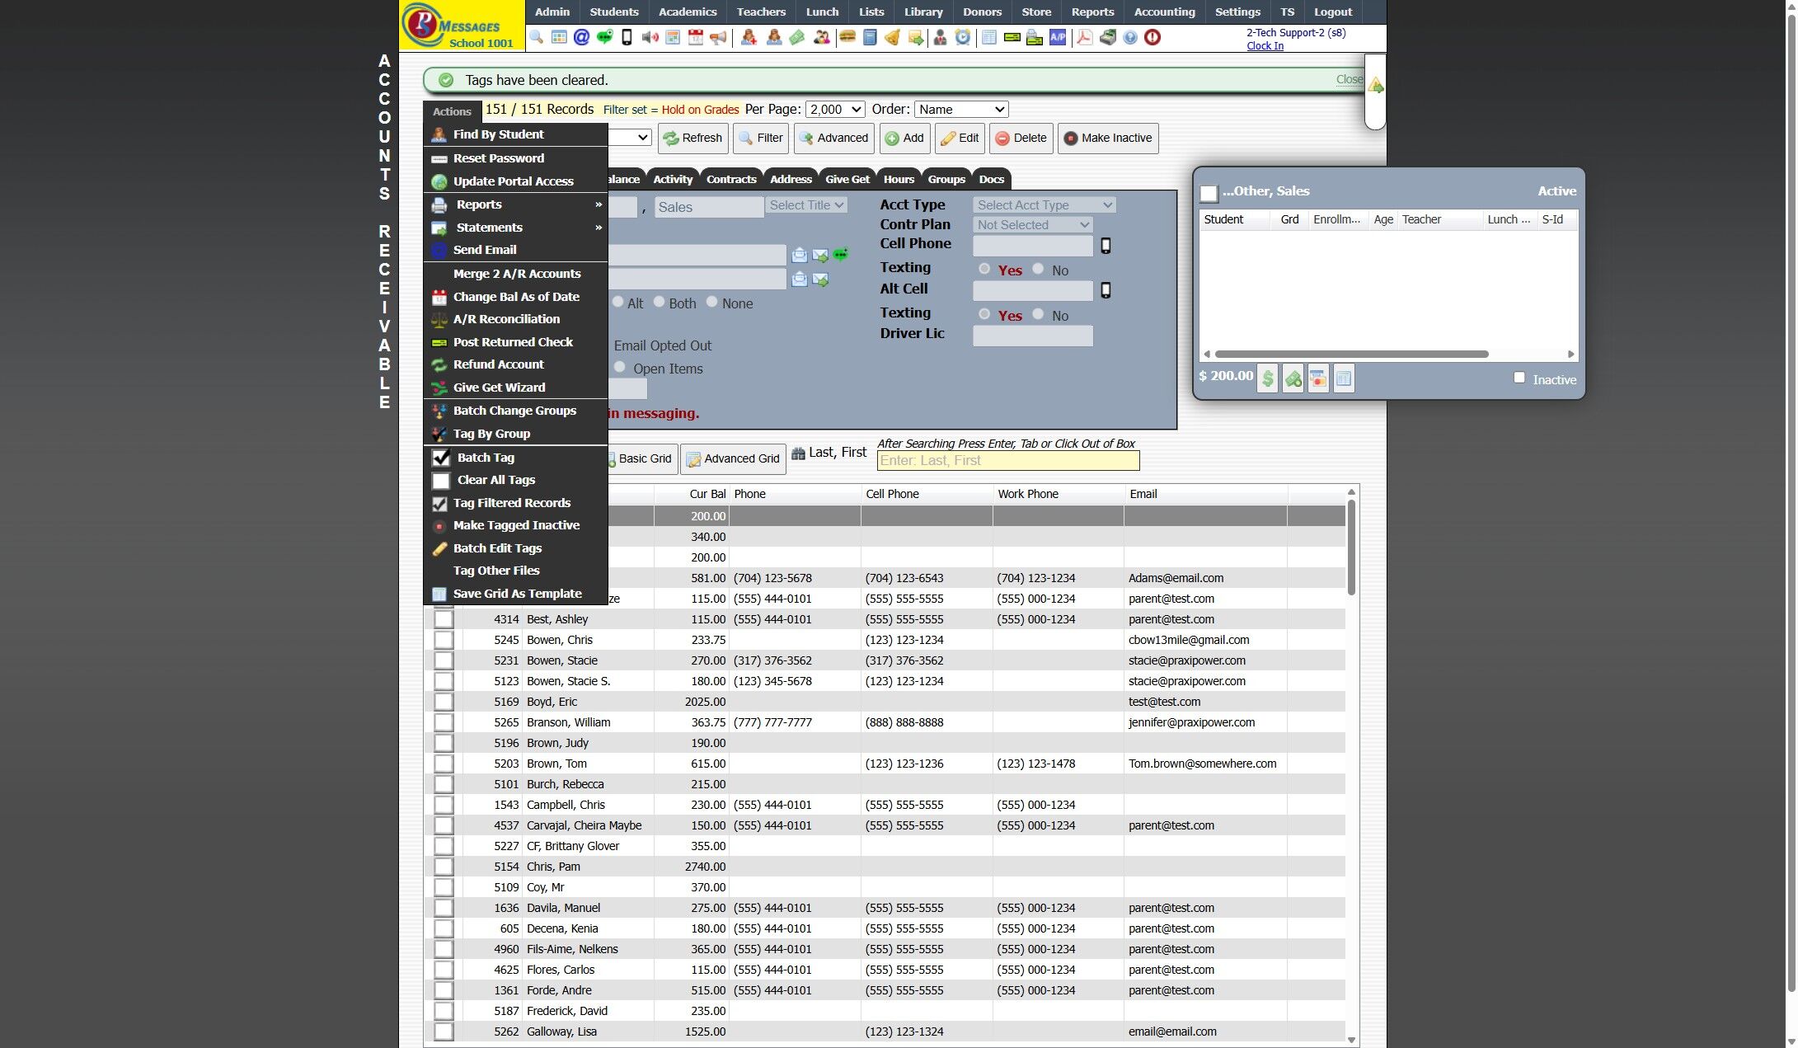1798x1048 pixels.
Task: Tick checkbox for Bowen, Chris row
Action: [444, 640]
